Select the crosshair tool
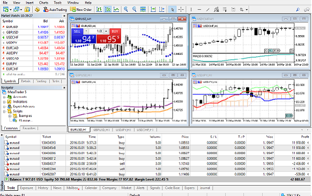This screenshot has height=196, width=312. [x=181, y=9]
